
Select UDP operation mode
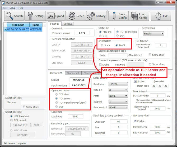click(57, 106)
